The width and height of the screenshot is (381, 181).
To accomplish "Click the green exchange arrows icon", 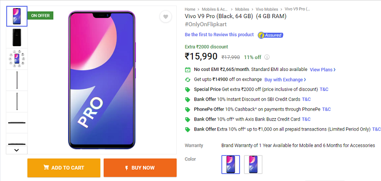I will pyautogui.click(x=188, y=80).
